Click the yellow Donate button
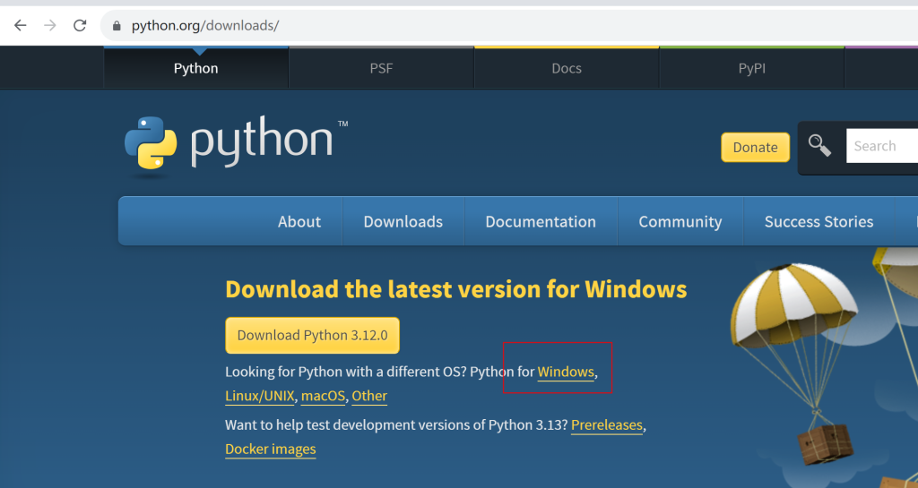Viewport: 918px width, 488px height. click(x=755, y=147)
